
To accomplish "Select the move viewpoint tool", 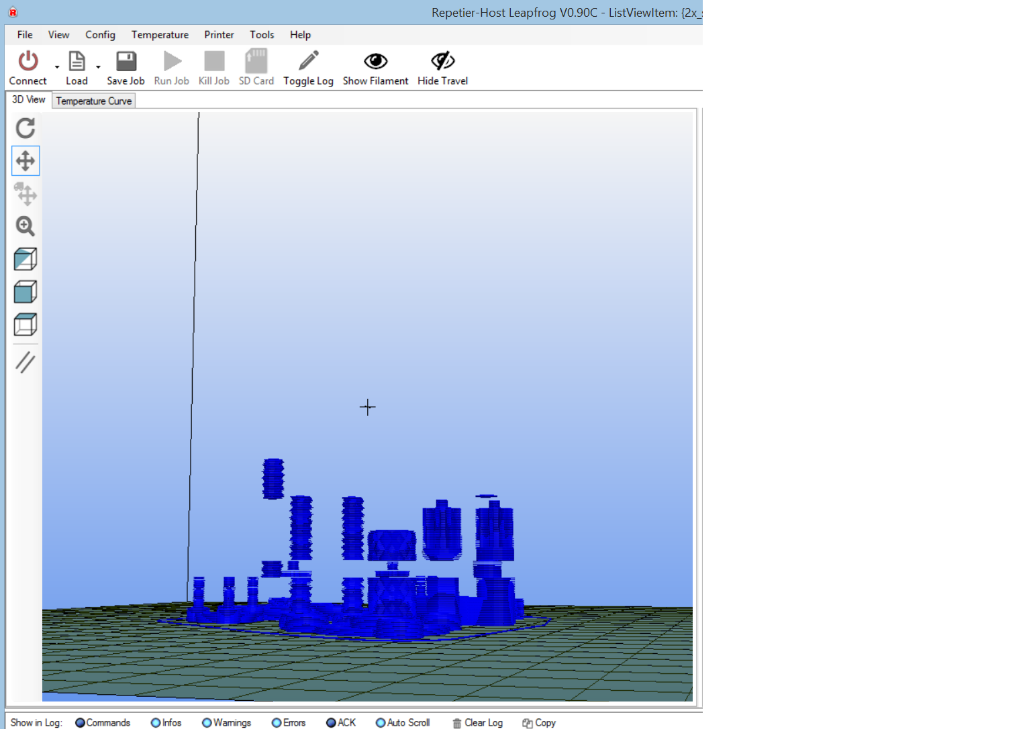I will (x=26, y=161).
